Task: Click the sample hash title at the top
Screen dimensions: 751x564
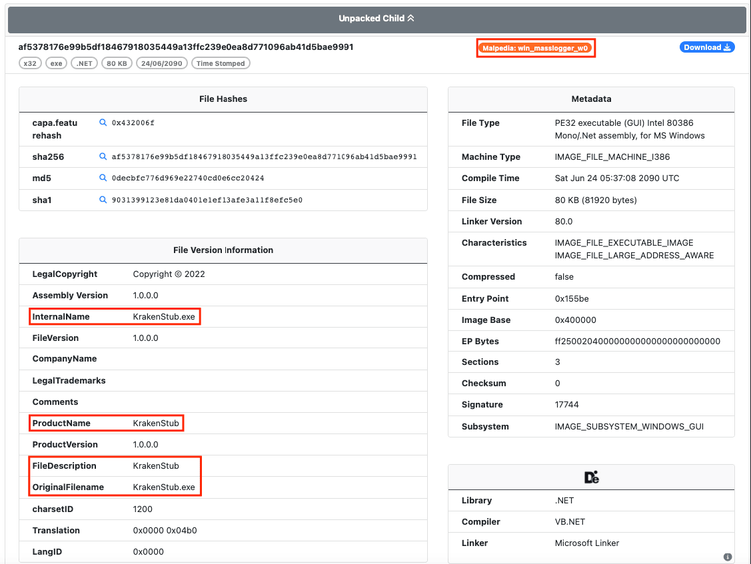Action: tap(186, 47)
